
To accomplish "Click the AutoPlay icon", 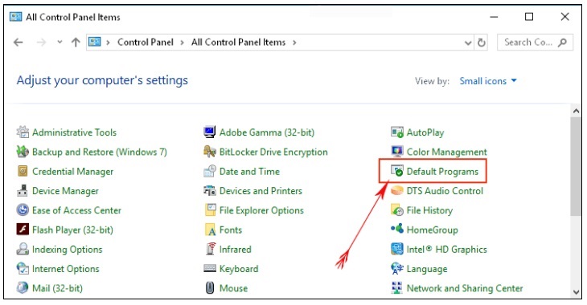I will click(397, 132).
